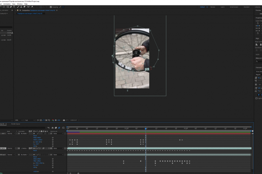The height and width of the screenshot is (174, 262).
Task: Select the Pen tool in the toolbar
Action: [11, 7]
